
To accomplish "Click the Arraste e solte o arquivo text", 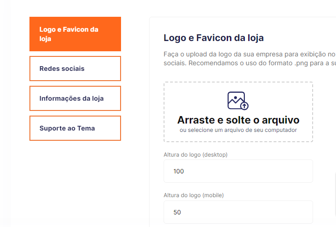I will 238,120.
